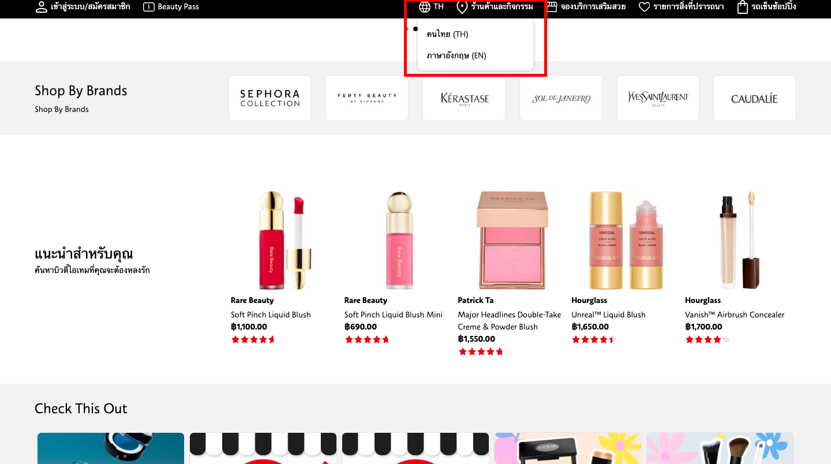Click Hourglass Unreal Liquid Blush image
Viewport: 831px width, 464px height.
tap(626, 240)
